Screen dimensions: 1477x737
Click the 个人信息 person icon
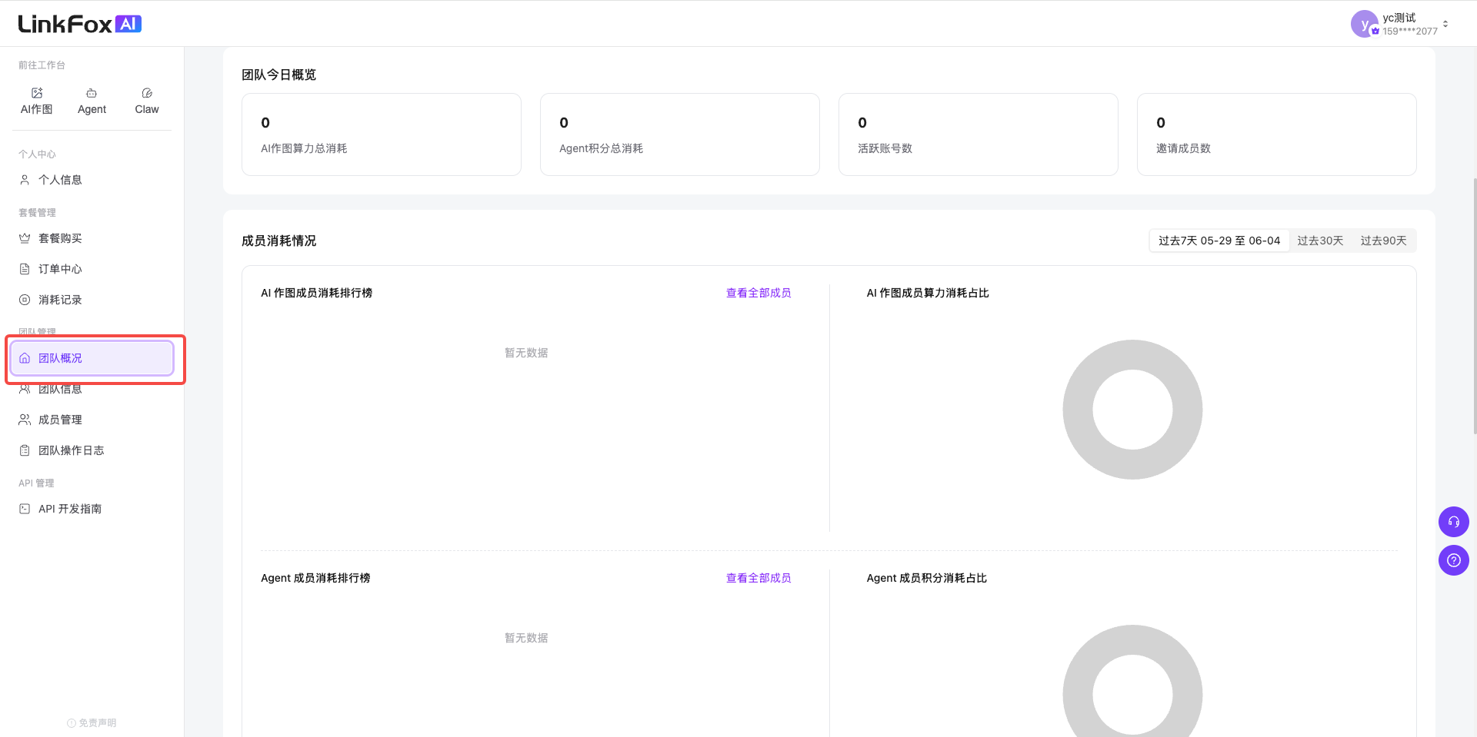(x=25, y=180)
